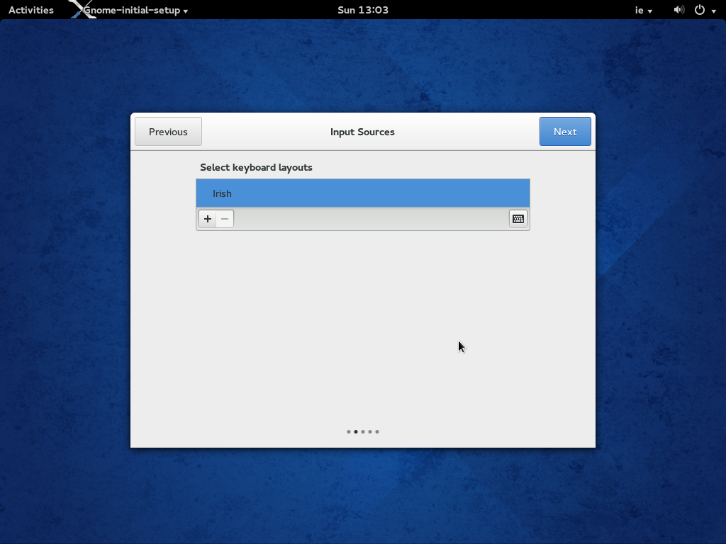Click the power icon in top bar
This screenshot has height=544, width=726.
(x=700, y=10)
